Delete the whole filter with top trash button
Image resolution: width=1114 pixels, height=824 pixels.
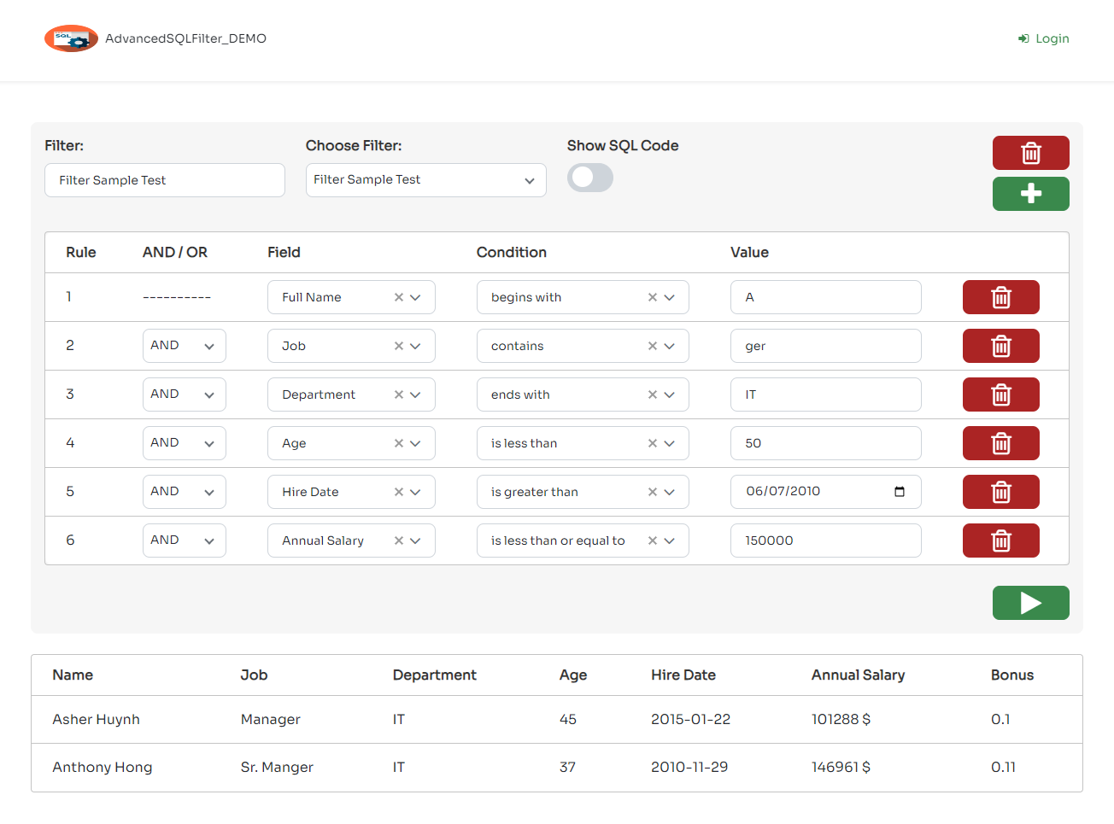click(1030, 153)
